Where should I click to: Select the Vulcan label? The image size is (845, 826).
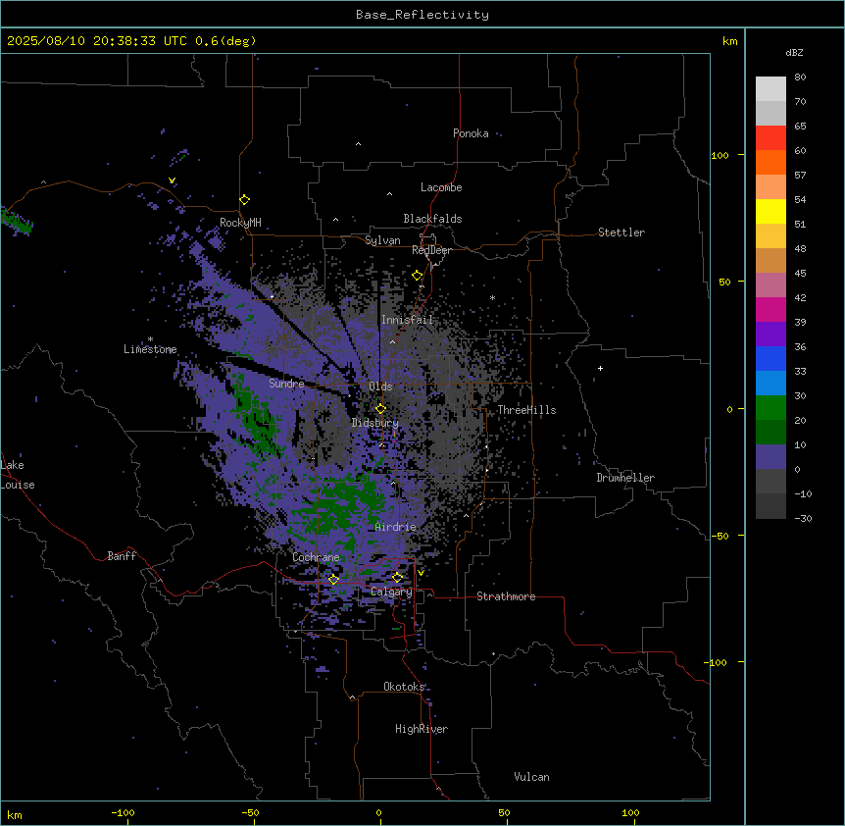pos(531,777)
